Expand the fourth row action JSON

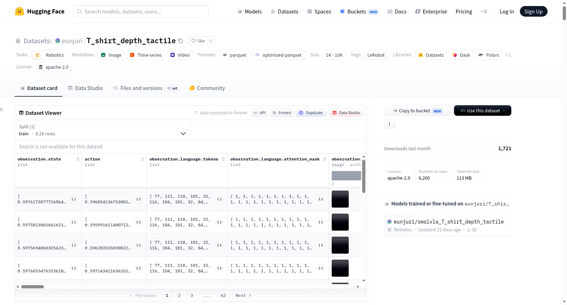[139, 268]
